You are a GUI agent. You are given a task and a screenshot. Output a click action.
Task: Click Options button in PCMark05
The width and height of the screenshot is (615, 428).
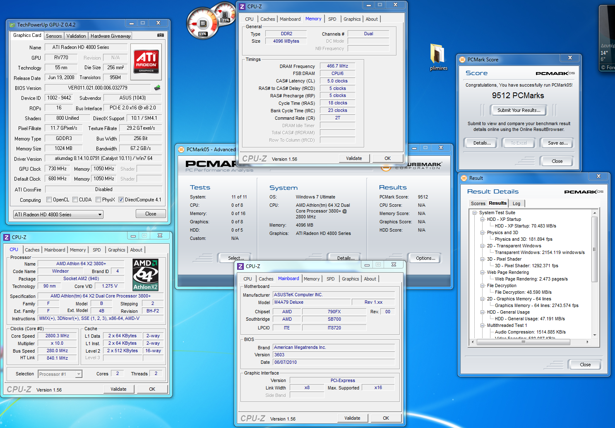[x=425, y=258]
